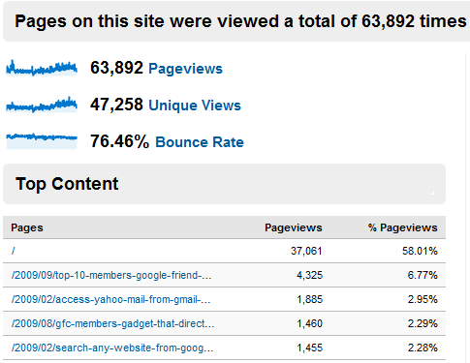Select the 1,455 pageviews cell
The width and height of the screenshot is (470, 363).
point(309,348)
